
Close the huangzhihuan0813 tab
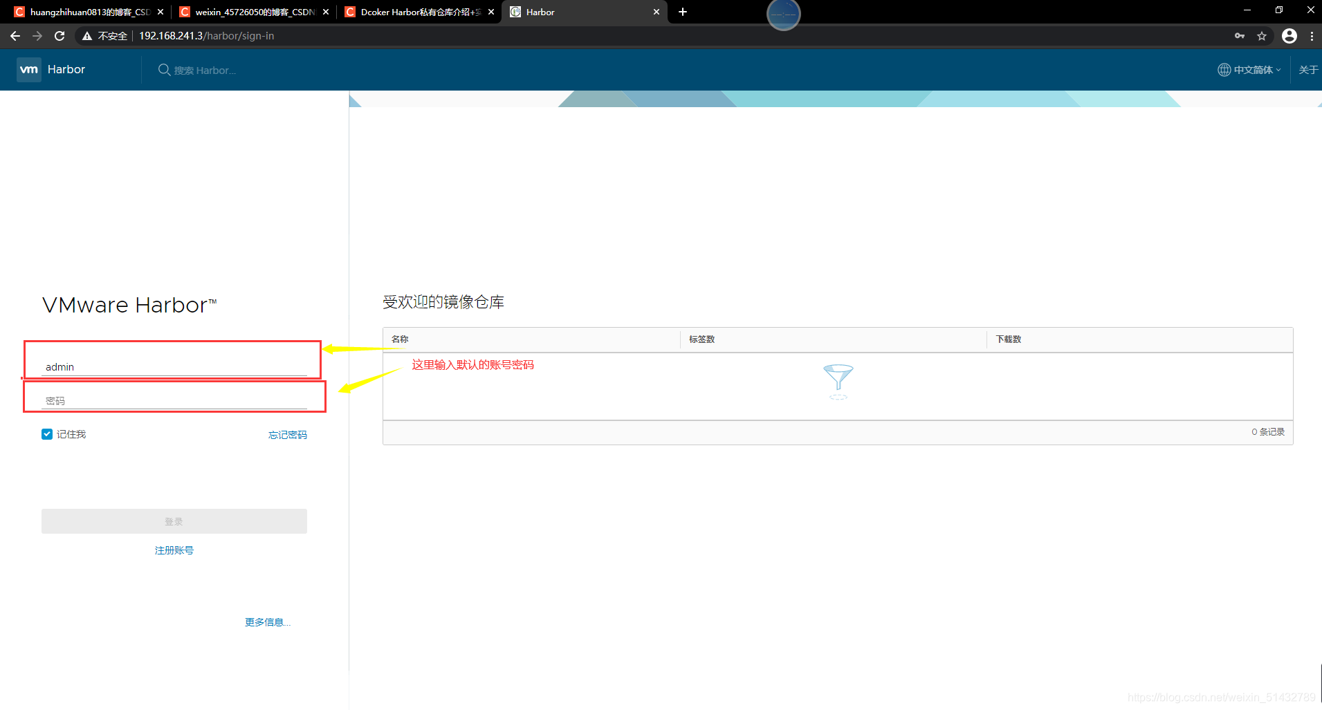click(x=160, y=12)
